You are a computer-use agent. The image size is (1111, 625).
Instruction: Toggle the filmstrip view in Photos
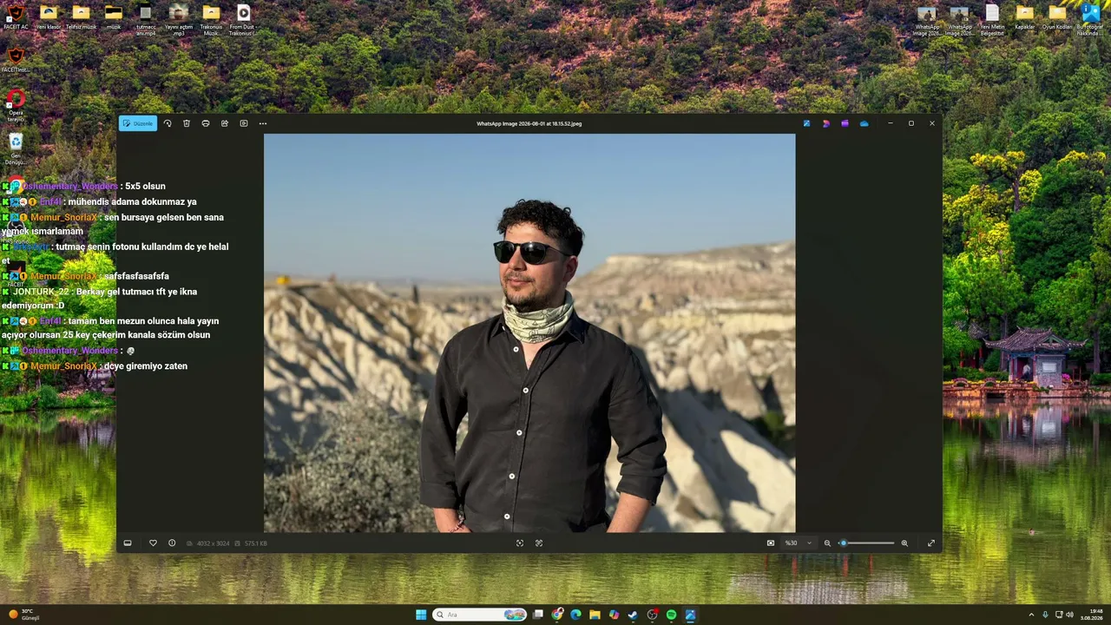click(x=128, y=543)
